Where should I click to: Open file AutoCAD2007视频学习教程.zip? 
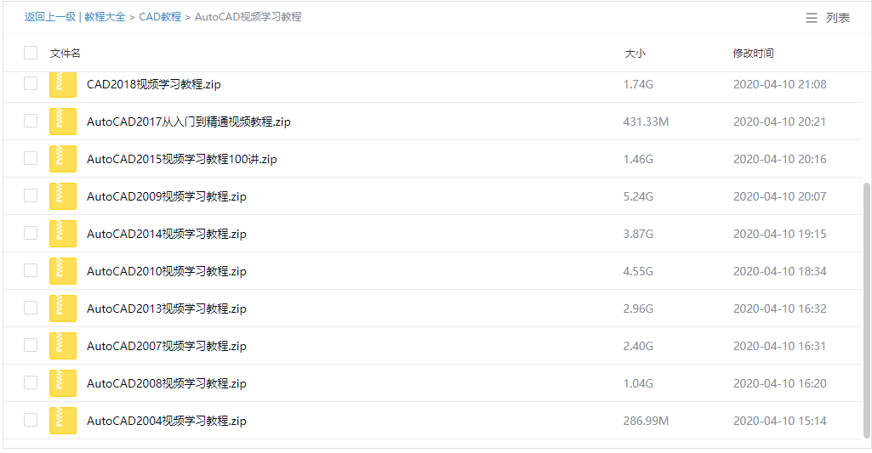click(166, 346)
